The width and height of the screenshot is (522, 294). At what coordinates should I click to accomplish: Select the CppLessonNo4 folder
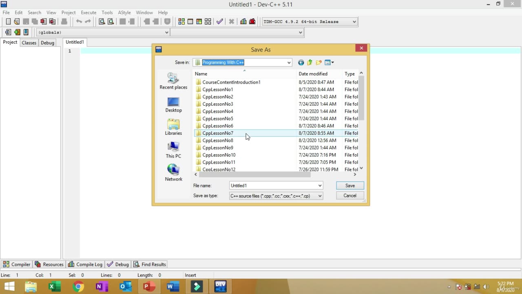[218, 111]
